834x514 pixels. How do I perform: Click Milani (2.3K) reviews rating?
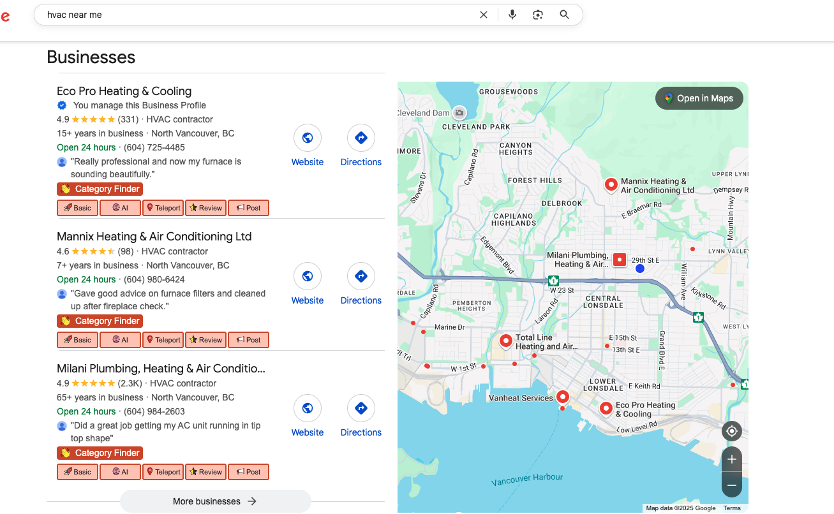click(x=130, y=383)
